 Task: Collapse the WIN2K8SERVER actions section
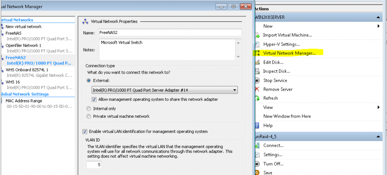[x=378, y=17]
